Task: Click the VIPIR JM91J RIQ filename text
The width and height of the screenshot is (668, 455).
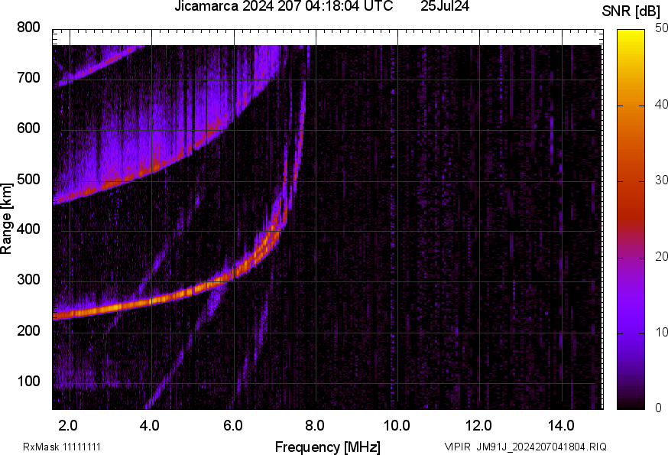Action: tap(526, 447)
